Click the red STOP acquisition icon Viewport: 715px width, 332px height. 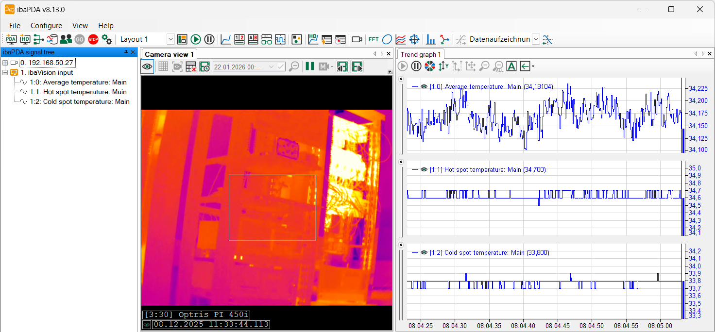93,39
